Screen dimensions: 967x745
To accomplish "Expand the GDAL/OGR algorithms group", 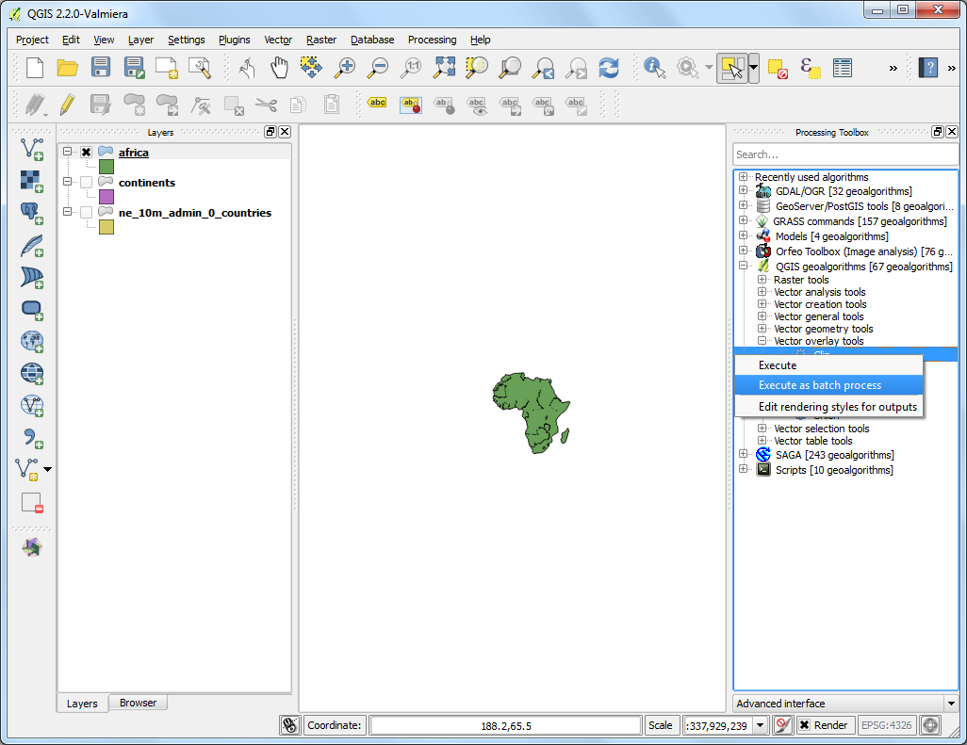I will tap(743, 191).
